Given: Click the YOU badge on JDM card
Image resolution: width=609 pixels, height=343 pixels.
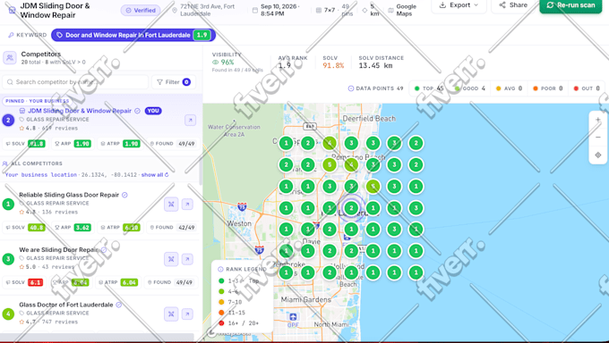Looking at the screenshot, I should (x=153, y=111).
